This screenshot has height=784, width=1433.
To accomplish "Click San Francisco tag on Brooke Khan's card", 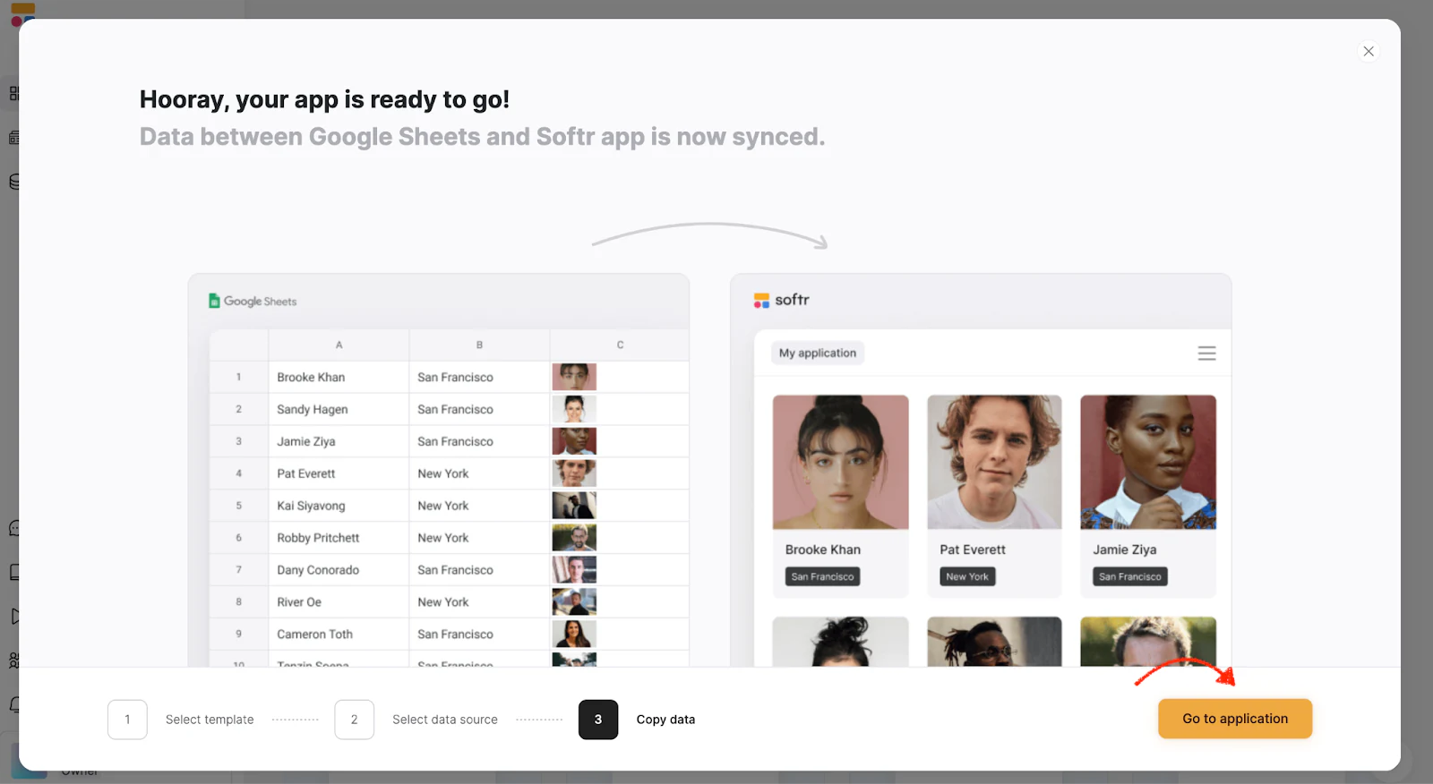I will 822,577.
